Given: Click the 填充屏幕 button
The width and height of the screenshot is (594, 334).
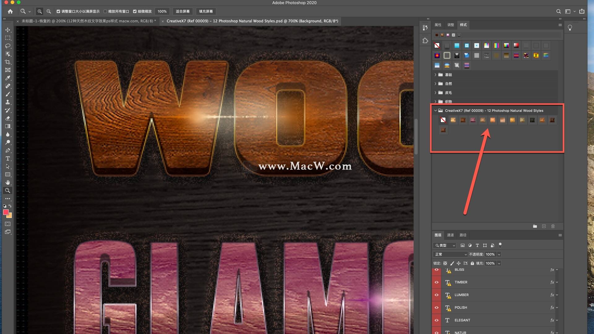Looking at the screenshot, I should (x=206, y=11).
